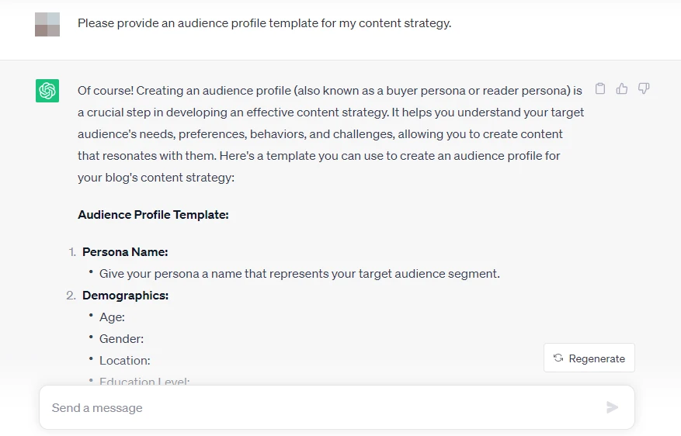Click the Age bullet item

[112, 317]
